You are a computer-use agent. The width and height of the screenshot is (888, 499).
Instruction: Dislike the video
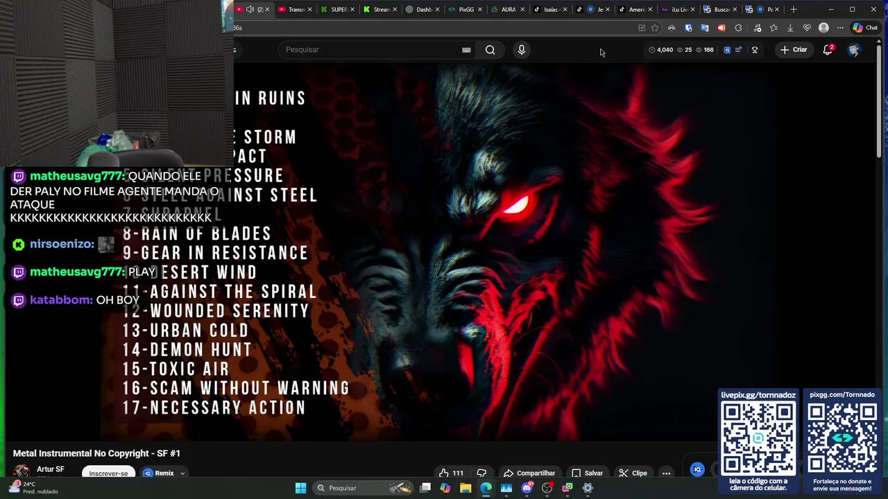tap(481, 473)
